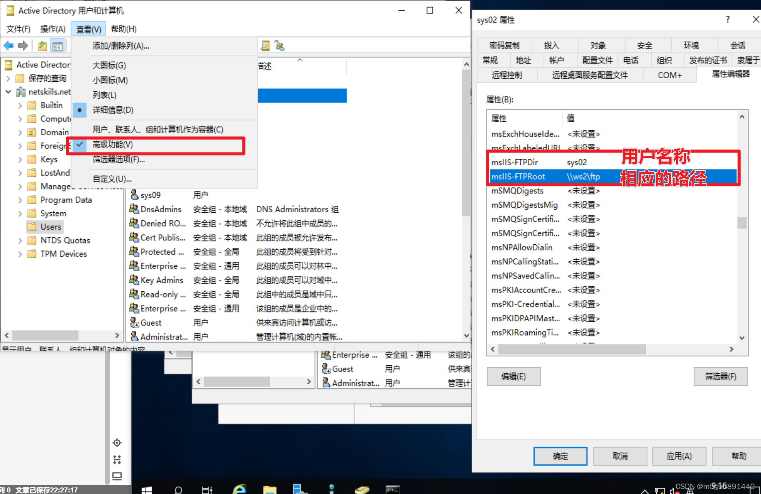Switch to the 安全 tab in sys02 properties

click(644, 45)
